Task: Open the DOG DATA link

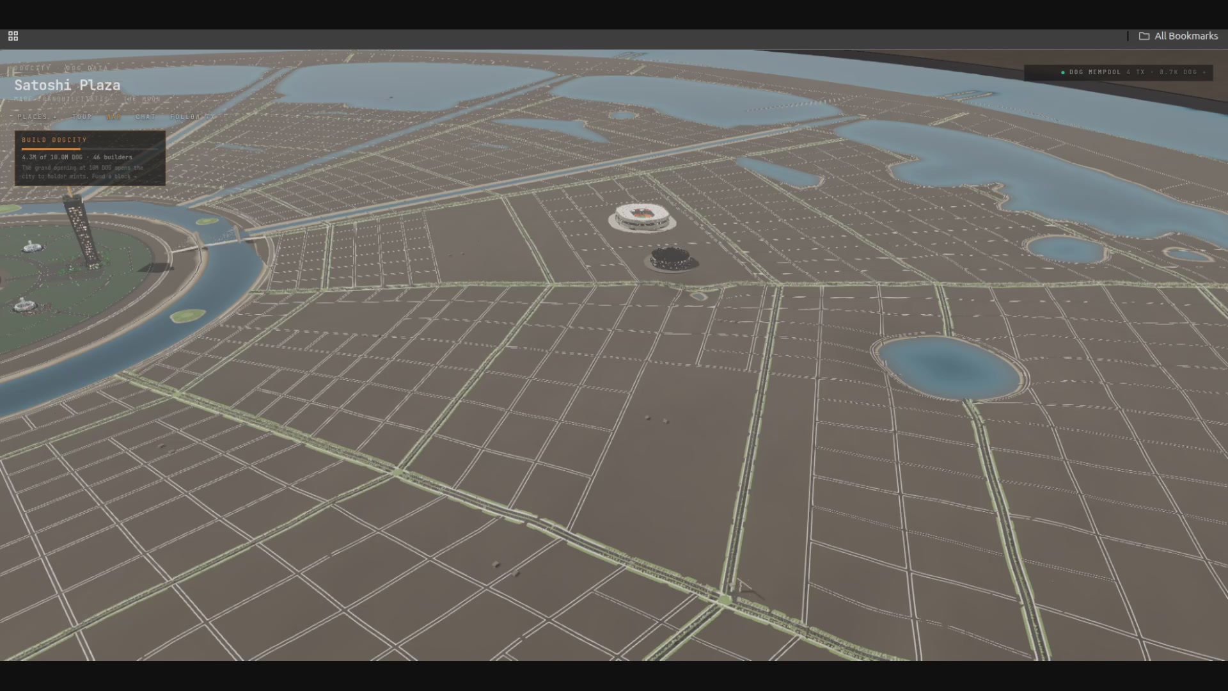Action: click(x=86, y=68)
